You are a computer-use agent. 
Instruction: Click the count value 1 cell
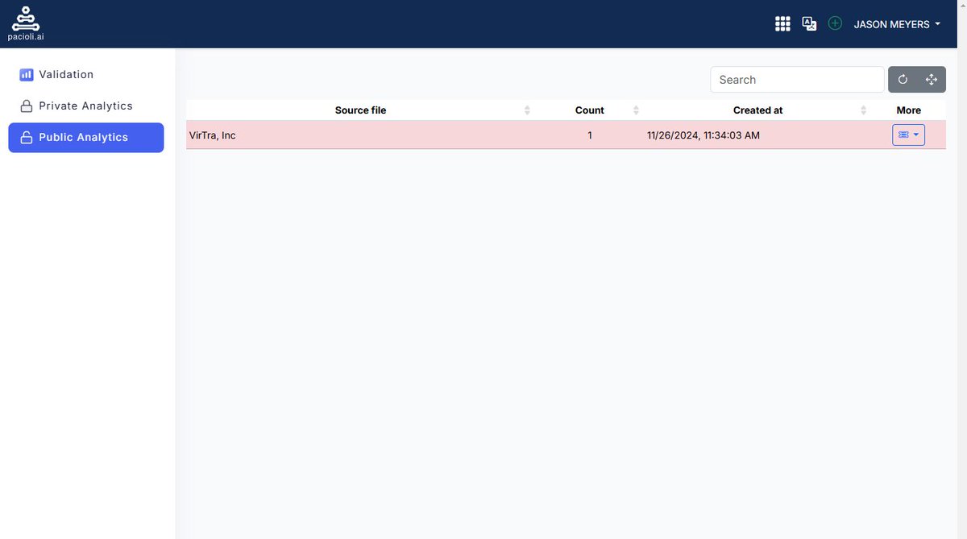(590, 135)
